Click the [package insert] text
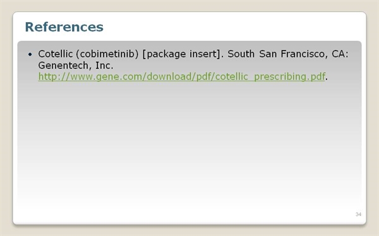379x236 pixels. (181, 54)
